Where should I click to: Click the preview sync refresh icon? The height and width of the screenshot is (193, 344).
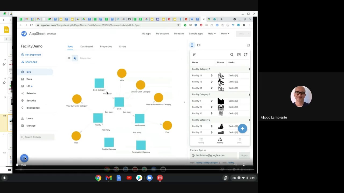[246, 55]
